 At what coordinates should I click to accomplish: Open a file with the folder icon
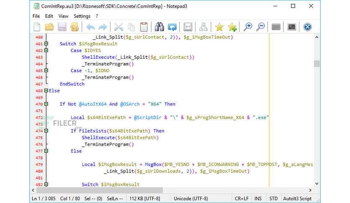pyautogui.click(x=50, y=27)
